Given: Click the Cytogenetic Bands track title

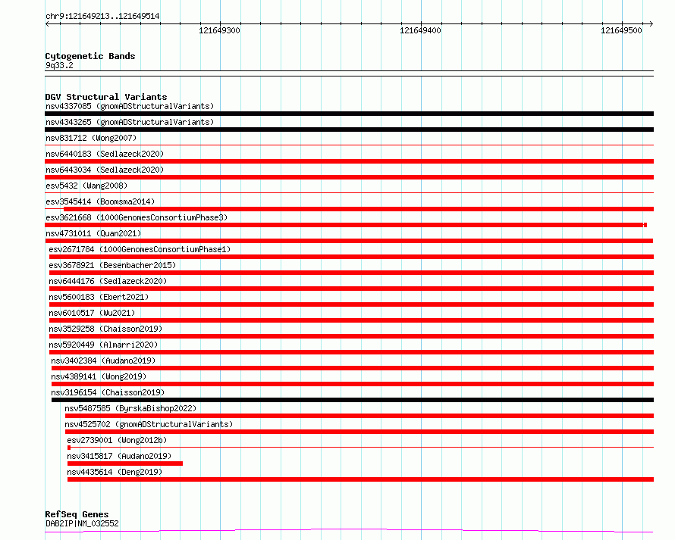Looking at the screenshot, I should 90,56.
